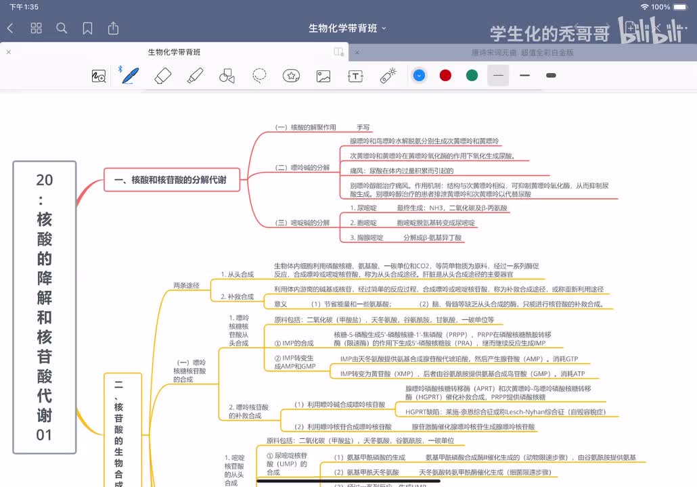Click the 两条途径 node
Image resolution: width=697 pixels, height=487 pixels.
point(187,285)
